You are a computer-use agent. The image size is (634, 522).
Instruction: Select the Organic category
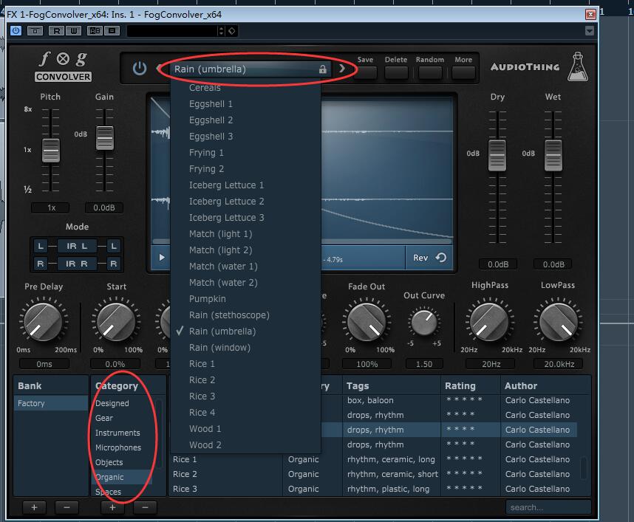pyautogui.click(x=123, y=477)
